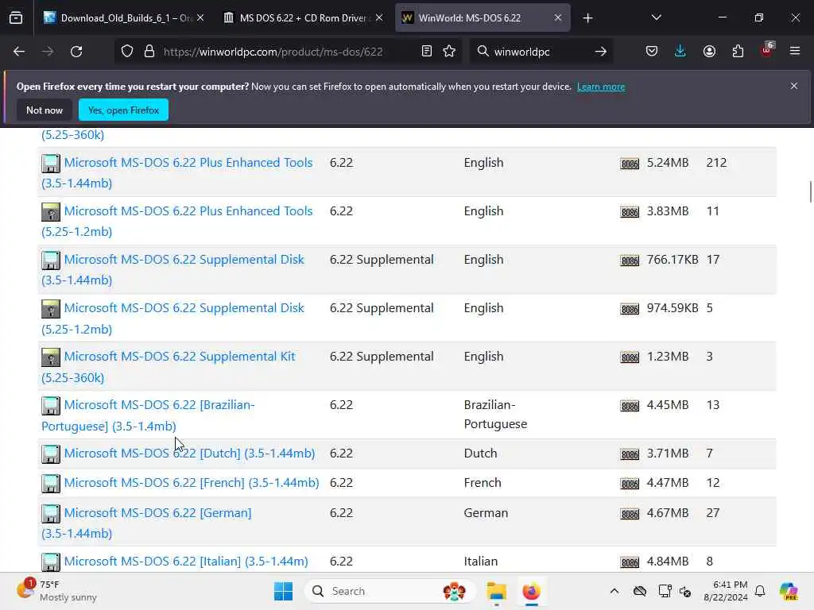Viewport: 814px width, 610px height.
Task: Open Windows Start menu
Action: click(284, 591)
